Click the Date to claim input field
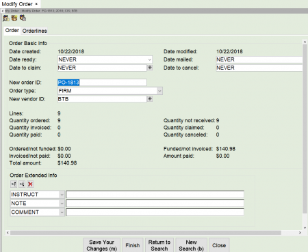Image resolution: width=308 pixels, height=252 pixels. click(102, 68)
